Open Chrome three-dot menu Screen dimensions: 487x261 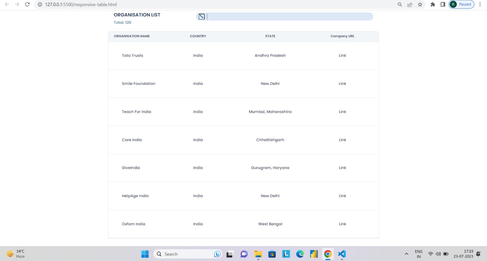pyautogui.click(x=480, y=5)
